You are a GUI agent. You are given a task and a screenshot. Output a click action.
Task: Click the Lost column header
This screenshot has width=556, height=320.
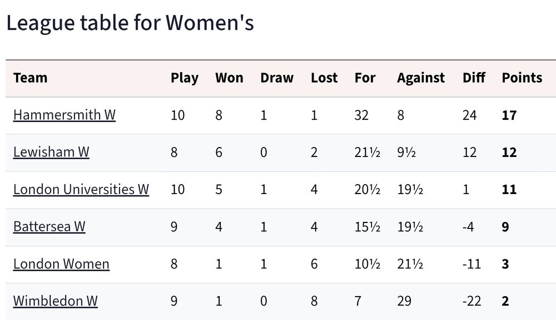324,78
